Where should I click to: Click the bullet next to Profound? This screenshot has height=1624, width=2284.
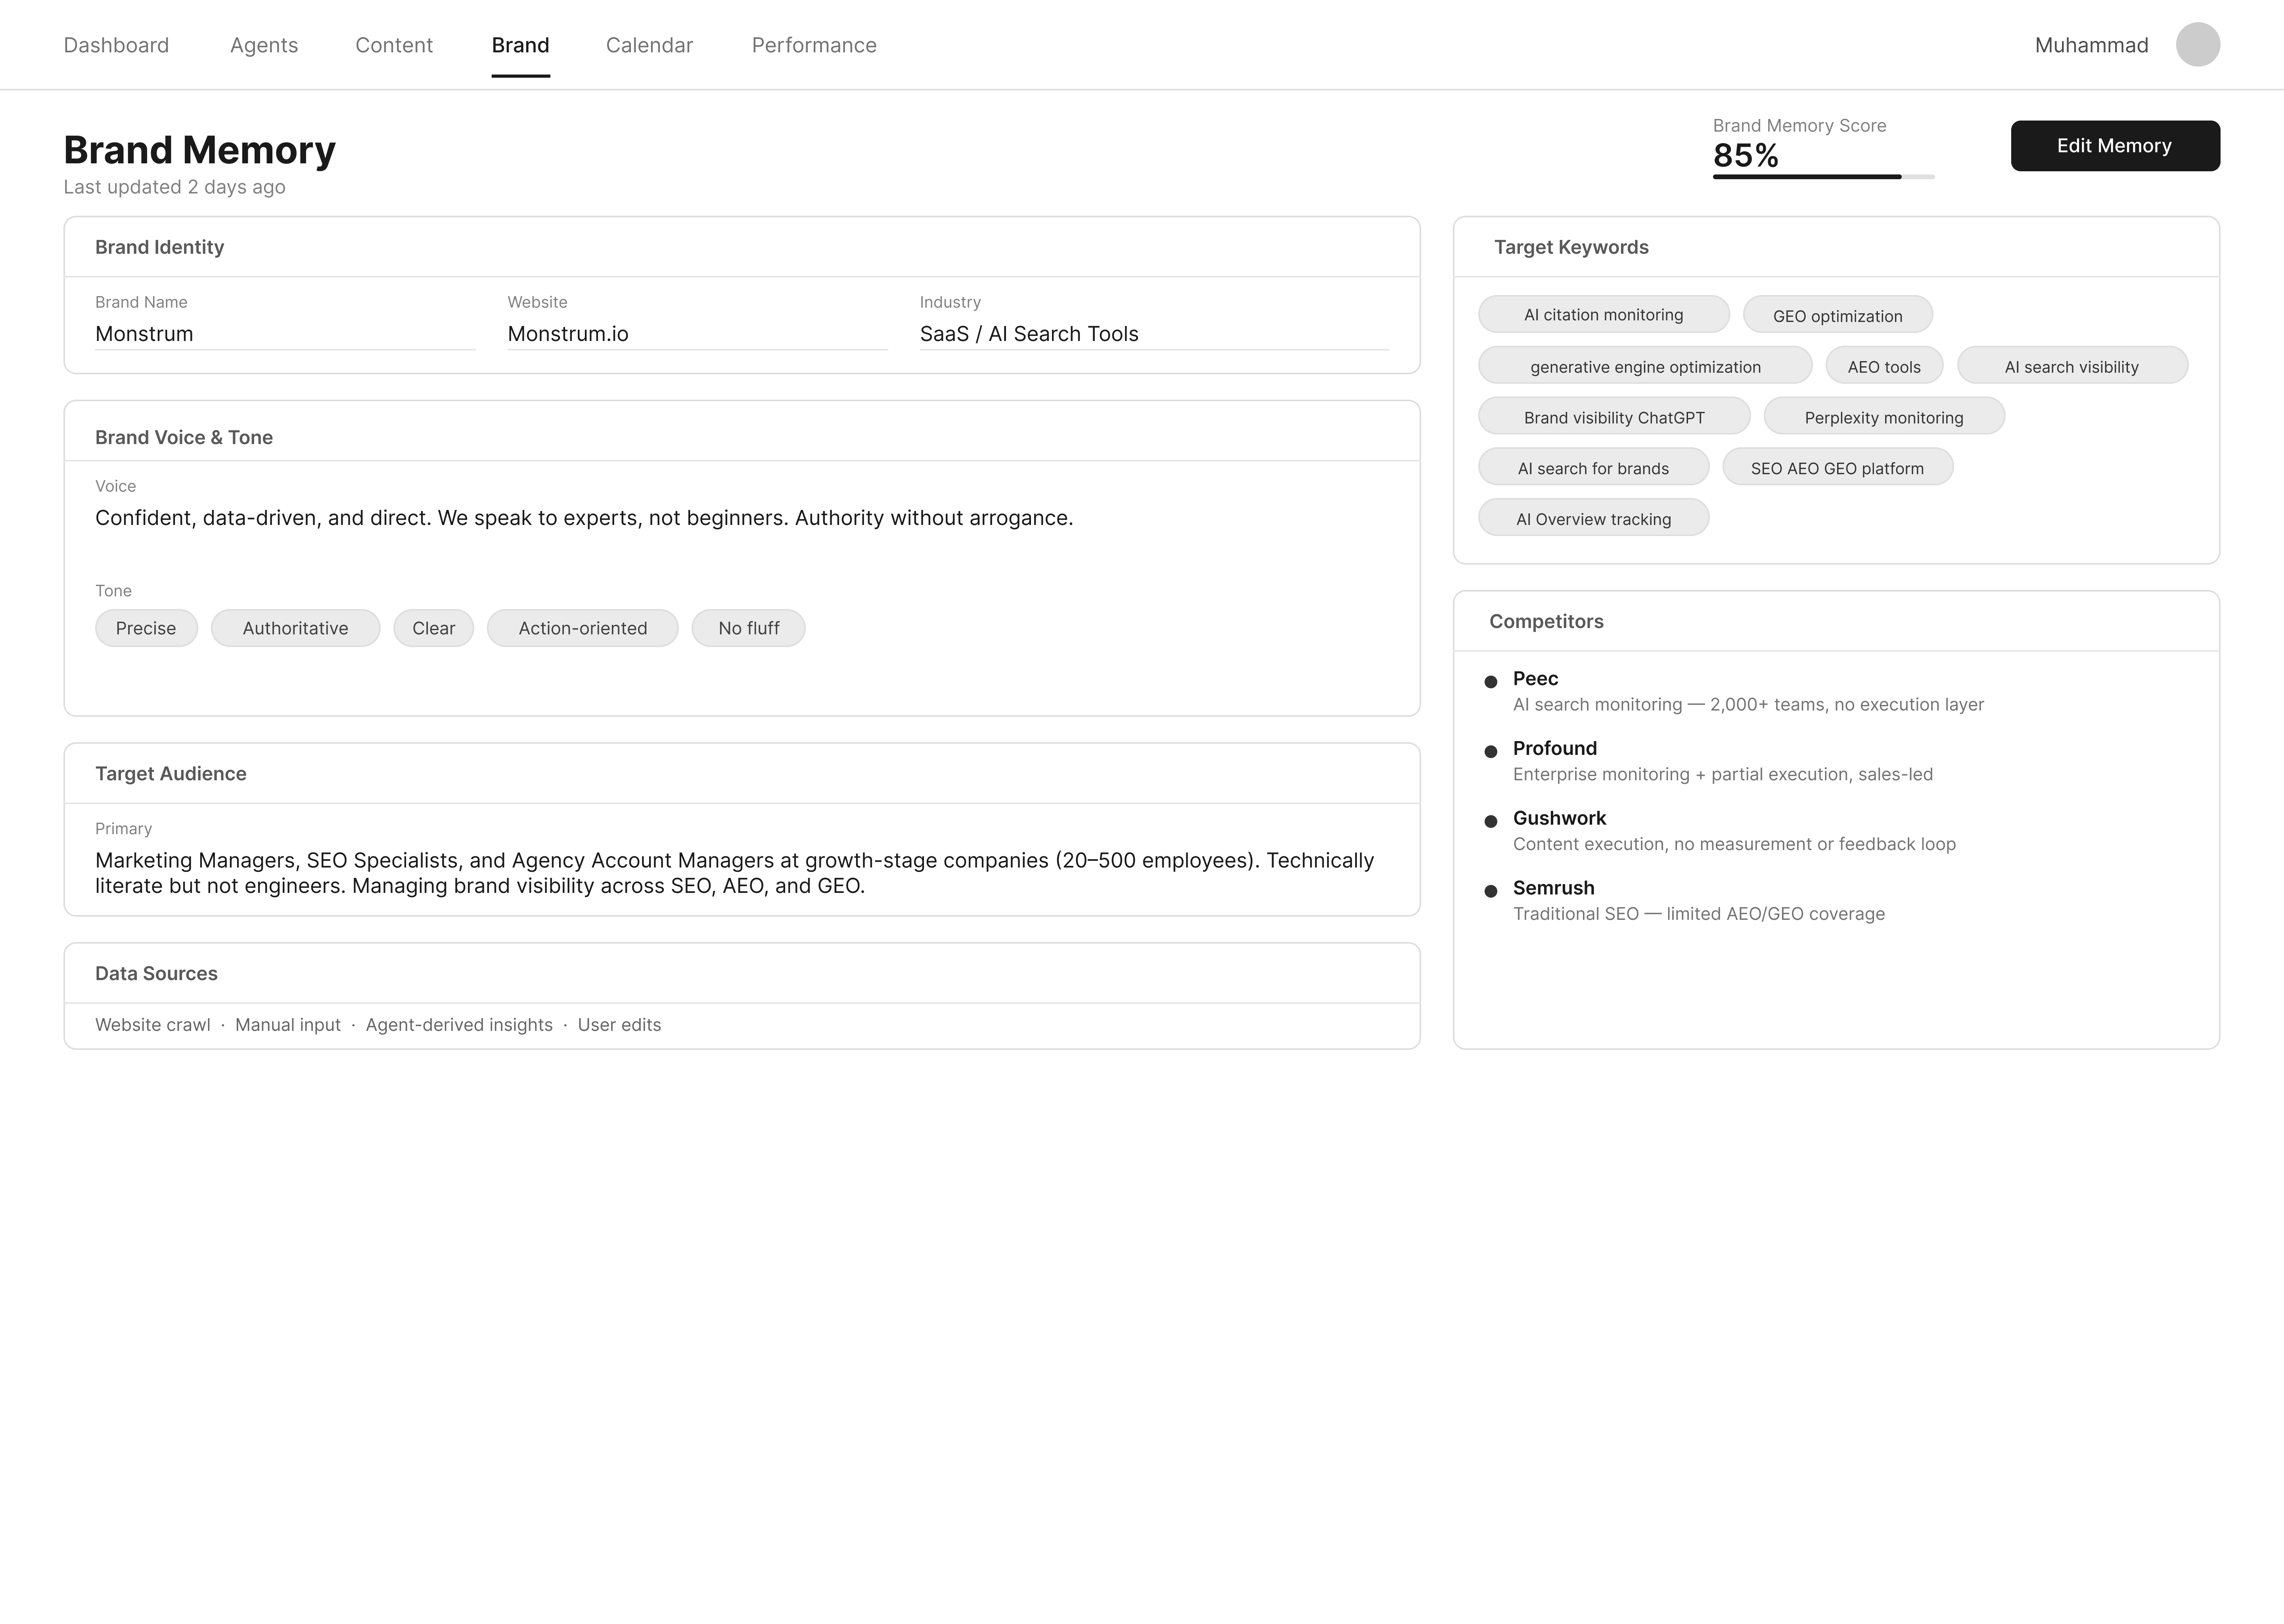click(1491, 752)
